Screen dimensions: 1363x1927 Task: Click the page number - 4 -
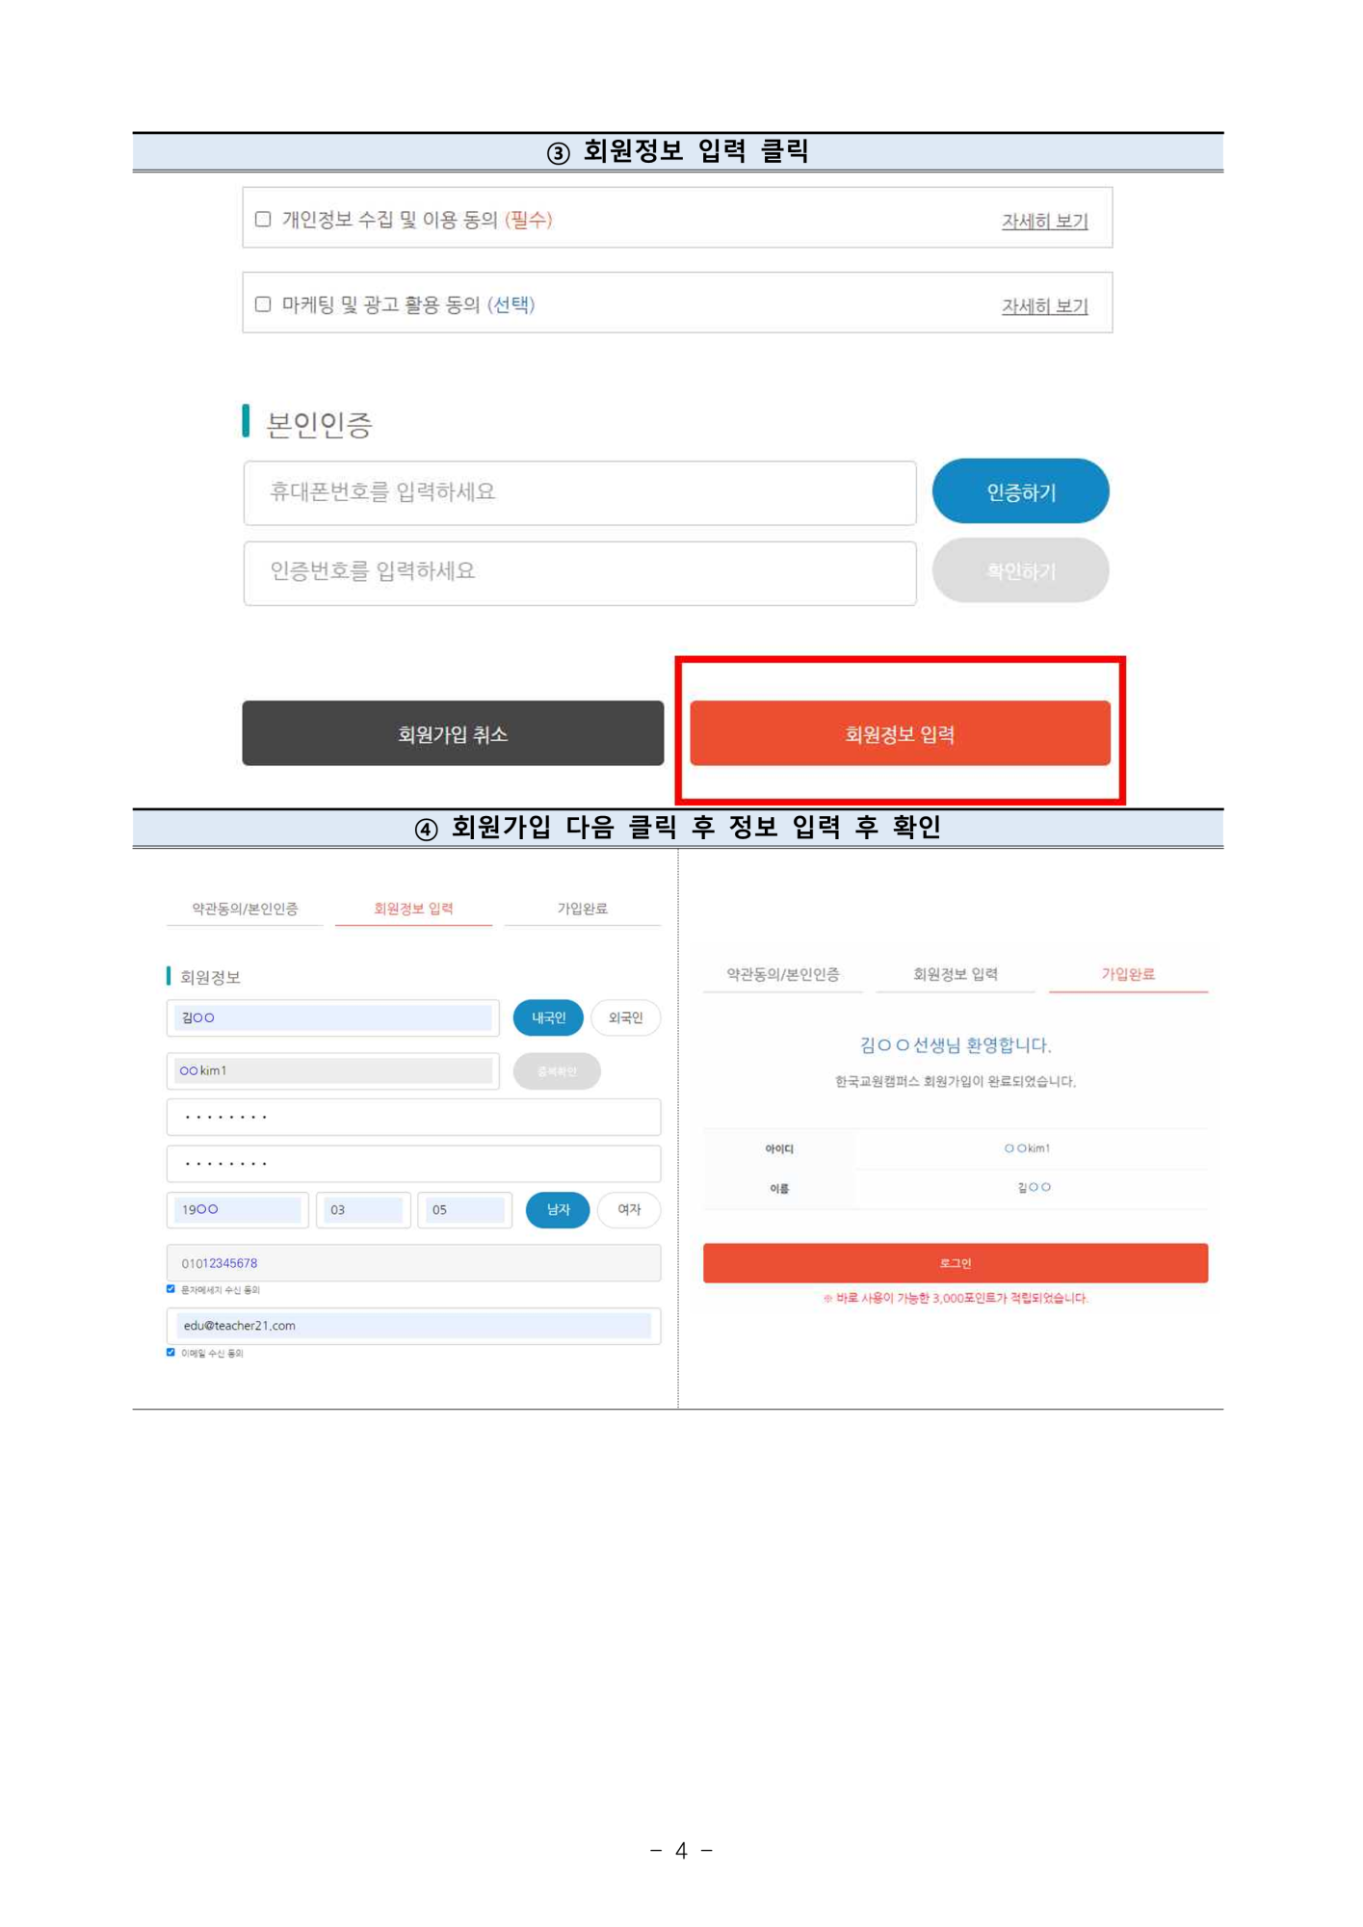[681, 1851]
